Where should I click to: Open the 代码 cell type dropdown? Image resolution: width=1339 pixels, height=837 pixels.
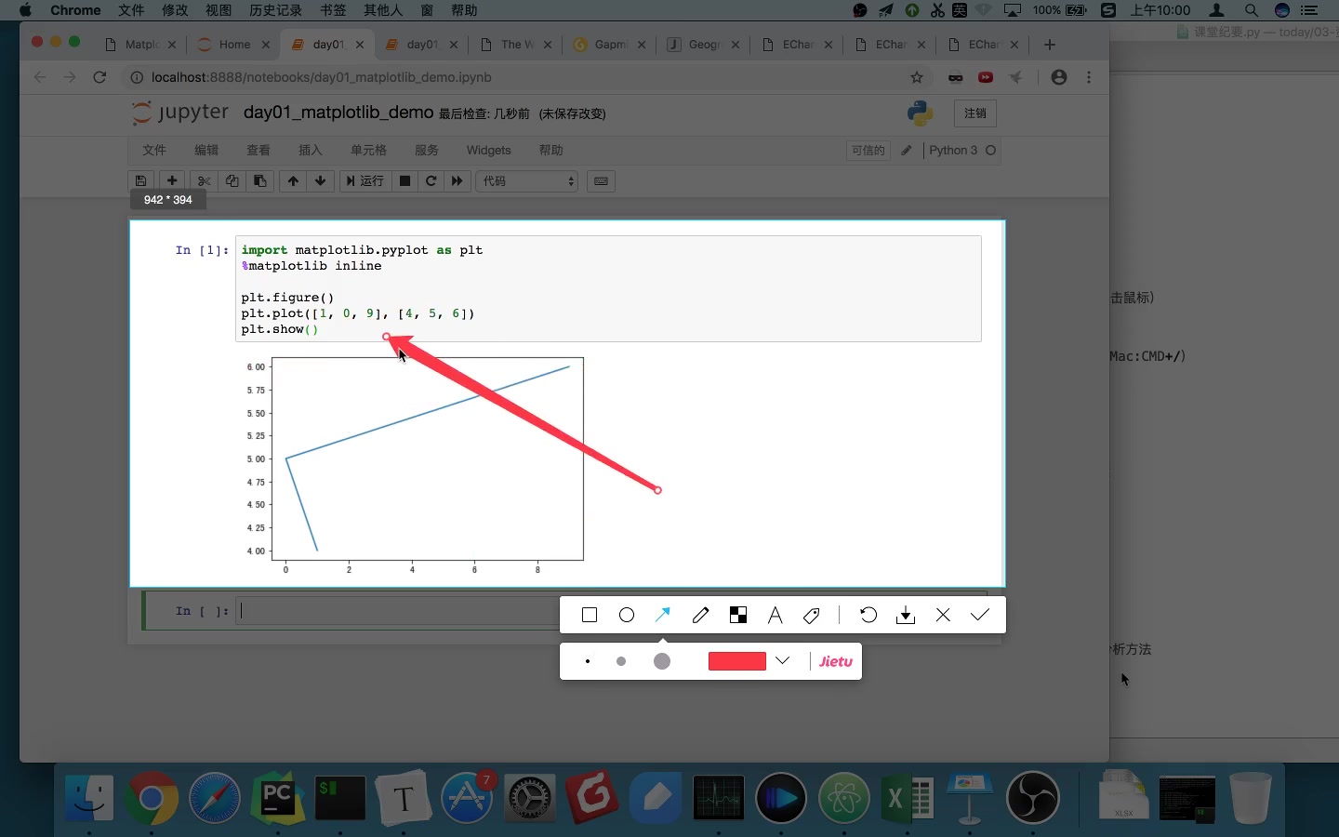(x=526, y=181)
